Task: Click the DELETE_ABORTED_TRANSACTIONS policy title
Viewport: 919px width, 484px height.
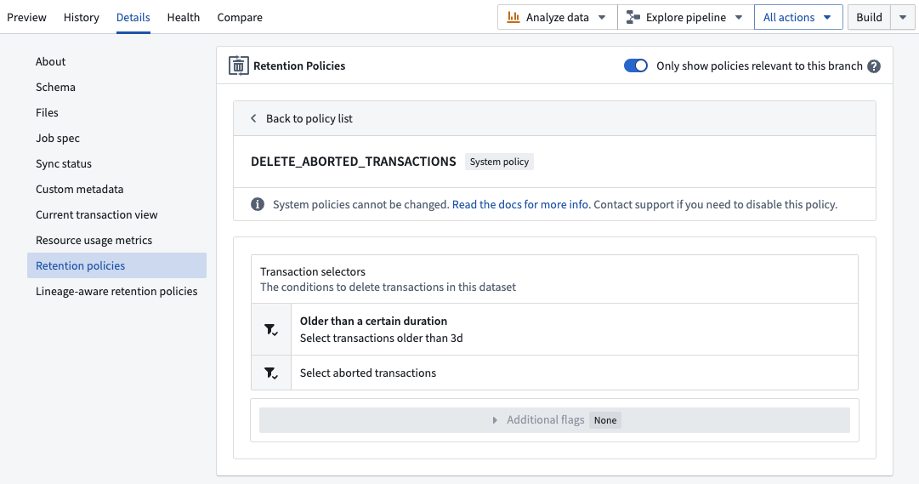Action: click(x=354, y=162)
